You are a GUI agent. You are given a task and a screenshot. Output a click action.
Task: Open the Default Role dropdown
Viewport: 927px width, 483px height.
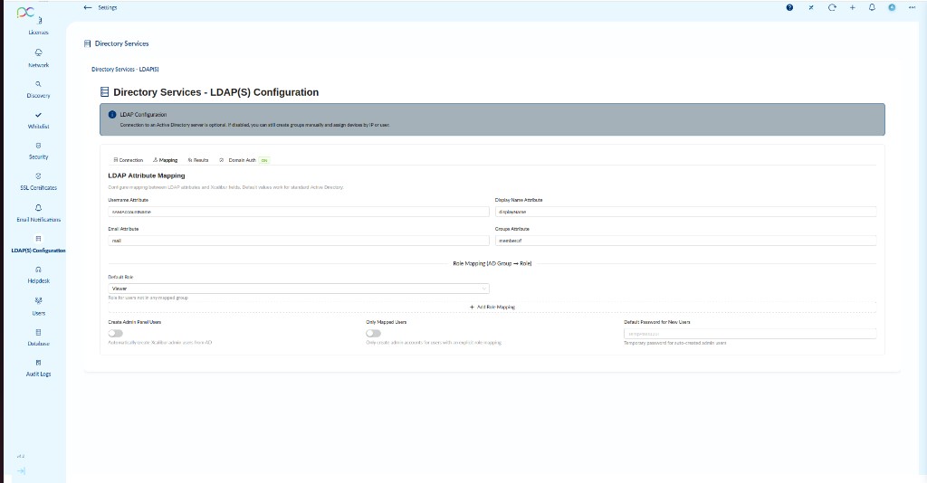(299, 289)
